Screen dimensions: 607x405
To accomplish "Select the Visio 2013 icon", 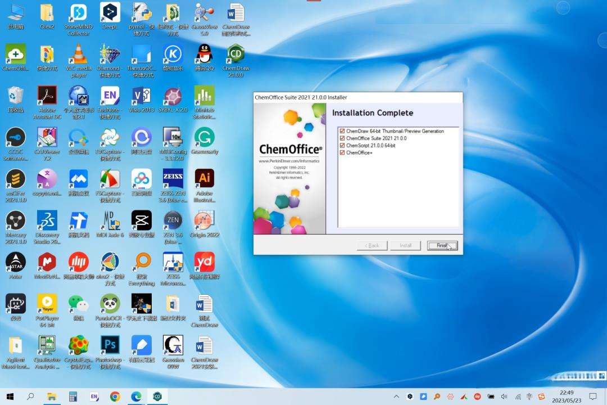I will [142, 99].
